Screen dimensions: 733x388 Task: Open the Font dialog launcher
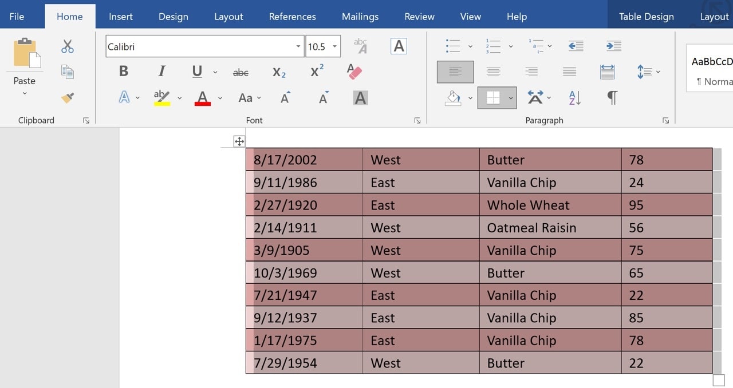point(417,120)
